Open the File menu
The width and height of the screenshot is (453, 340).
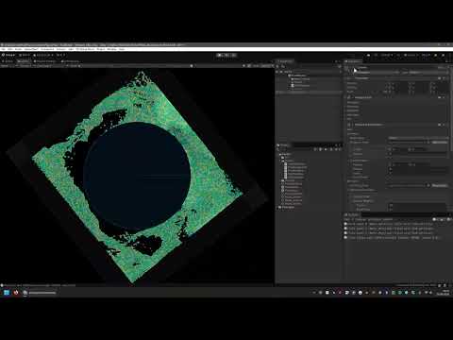tap(3, 49)
